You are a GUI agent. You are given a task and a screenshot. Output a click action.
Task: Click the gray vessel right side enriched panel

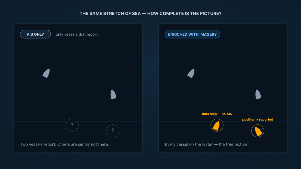pyautogui.click(x=258, y=94)
